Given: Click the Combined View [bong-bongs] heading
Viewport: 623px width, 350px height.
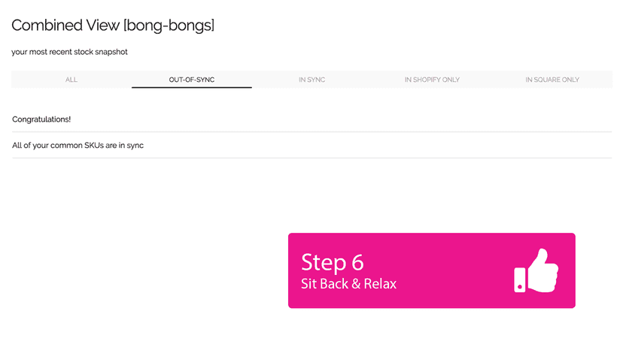Looking at the screenshot, I should [113, 26].
